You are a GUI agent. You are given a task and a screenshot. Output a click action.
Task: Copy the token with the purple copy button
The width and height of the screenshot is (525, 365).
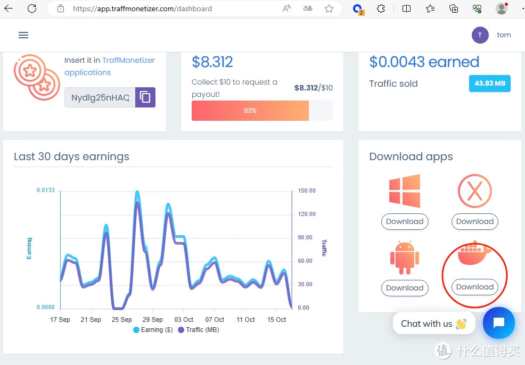point(145,97)
